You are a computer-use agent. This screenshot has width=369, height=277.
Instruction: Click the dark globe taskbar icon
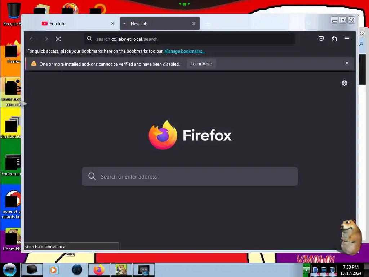point(77,270)
